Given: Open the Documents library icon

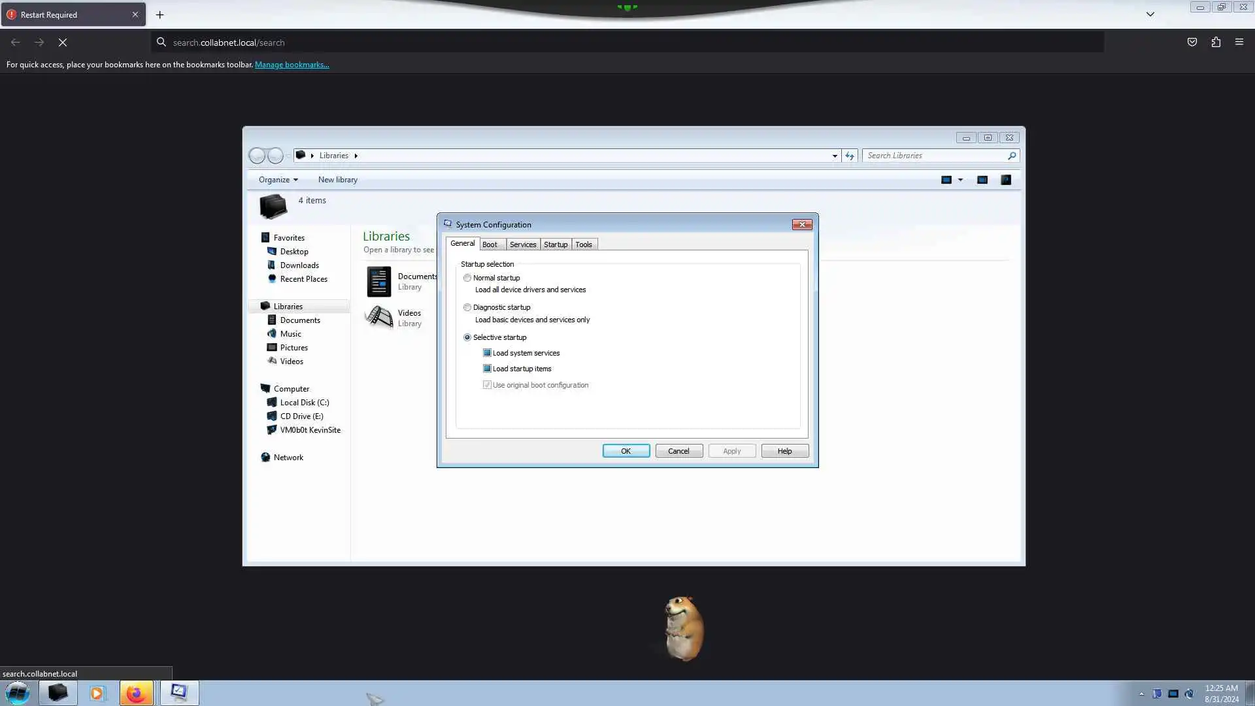Looking at the screenshot, I should pos(379,282).
